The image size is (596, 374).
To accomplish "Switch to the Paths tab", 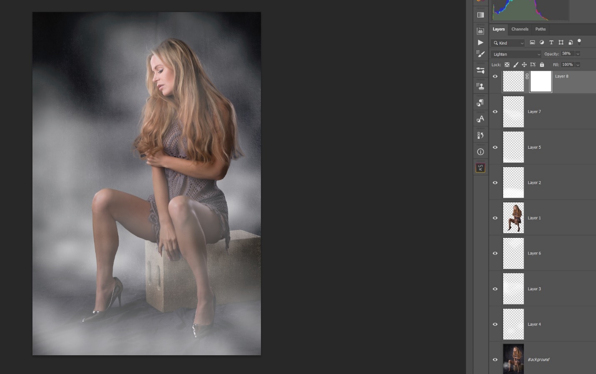I will [x=540, y=29].
